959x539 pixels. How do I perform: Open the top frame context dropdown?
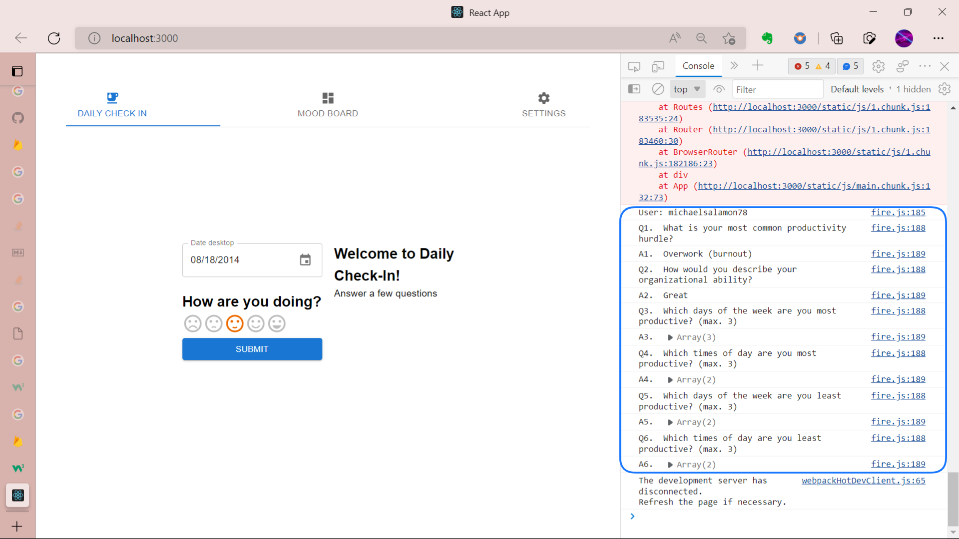(687, 89)
